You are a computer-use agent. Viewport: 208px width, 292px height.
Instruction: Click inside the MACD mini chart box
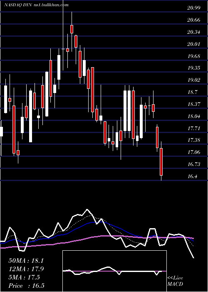point(114,271)
